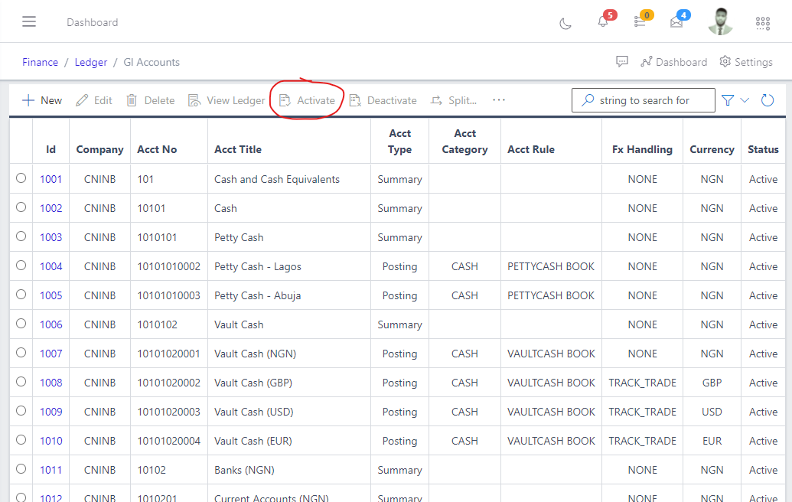Navigate to Finance breadcrumb
The image size is (792, 502).
(40, 62)
